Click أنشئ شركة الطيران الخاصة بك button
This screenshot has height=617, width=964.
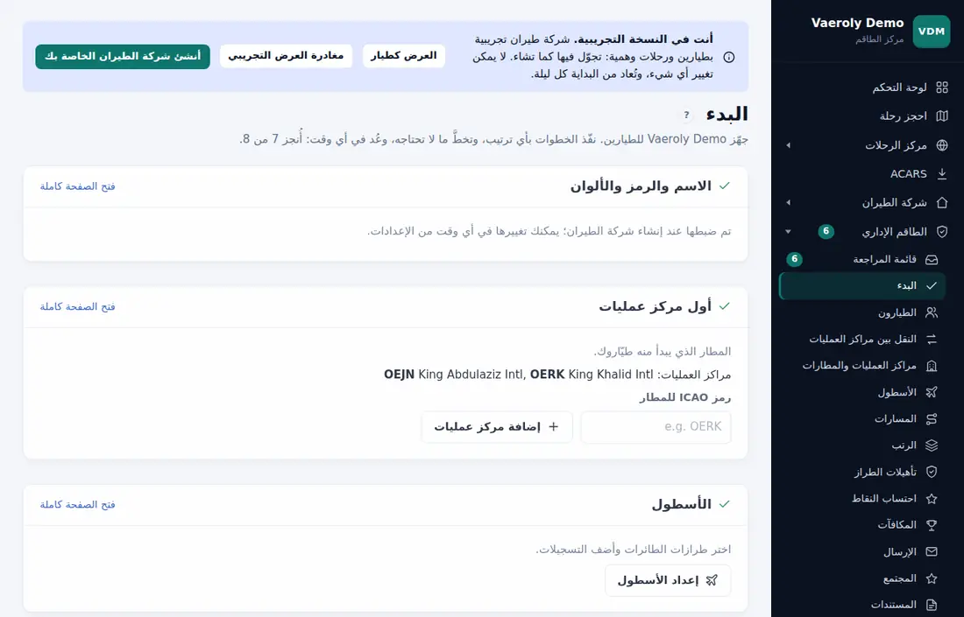(123, 57)
